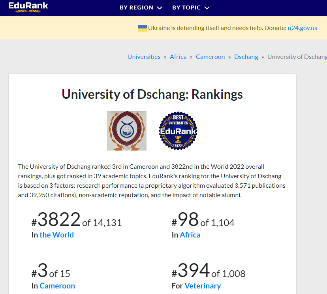The image size is (327, 294).
Task: Click the University of Dschang crest image
Action: (x=127, y=131)
